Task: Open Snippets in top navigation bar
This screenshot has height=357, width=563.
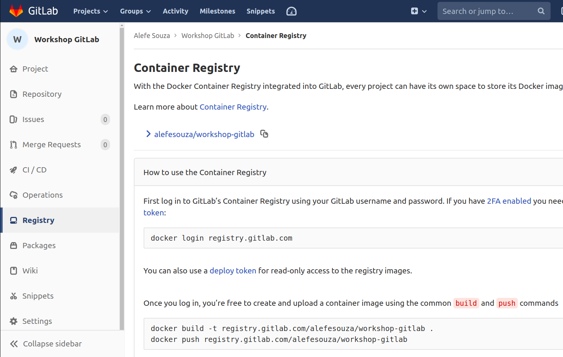Action: tap(260, 11)
